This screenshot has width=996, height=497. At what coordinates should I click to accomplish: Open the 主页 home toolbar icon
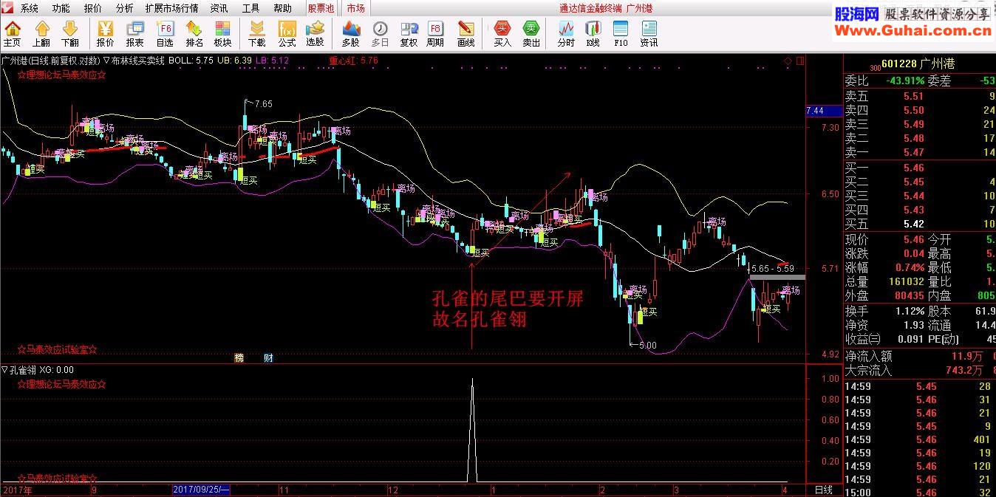coord(12,33)
